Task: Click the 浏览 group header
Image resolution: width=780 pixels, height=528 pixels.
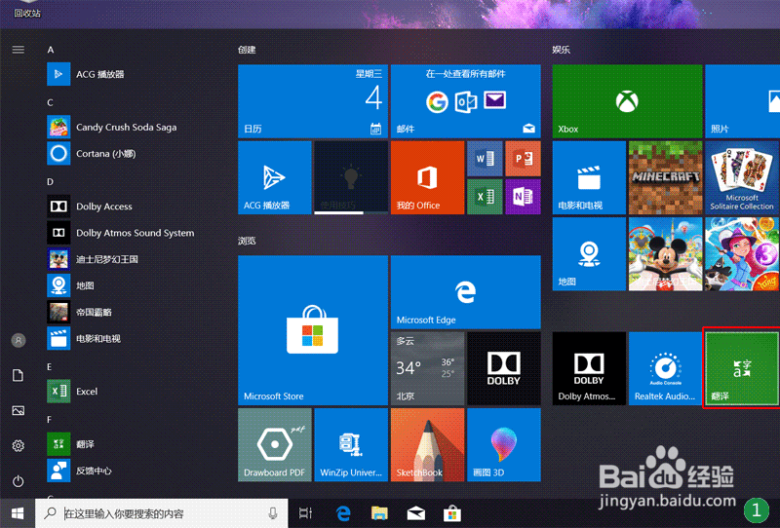Action: click(x=247, y=241)
